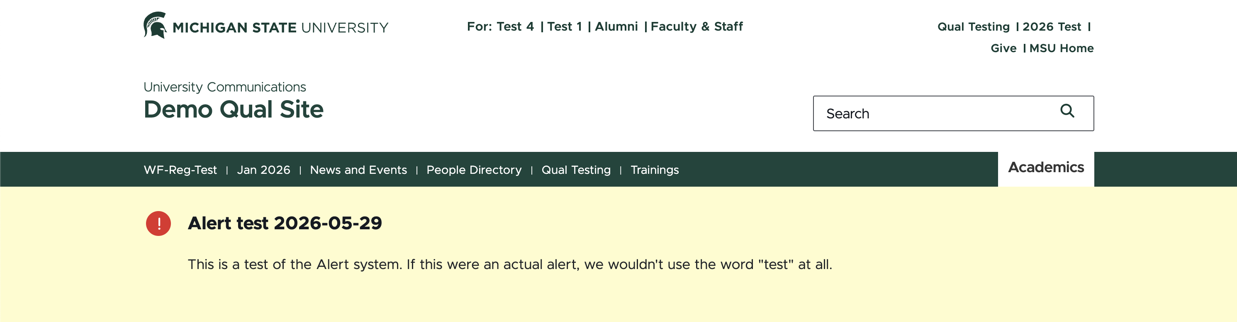The width and height of the screenshot is (1237, 322).
Task: Open the Academics menu tab
Action: (x=1046, y=167)
